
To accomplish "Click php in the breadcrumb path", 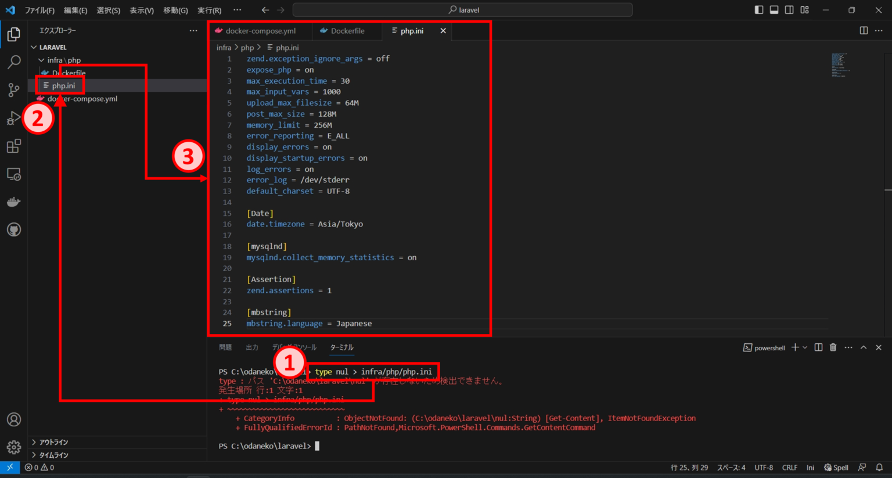I will (x=247, y=47).
